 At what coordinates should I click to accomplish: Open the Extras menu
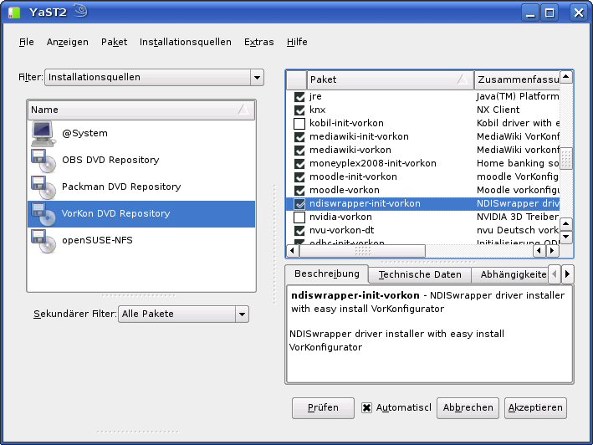pyautogui.click(x=259, y=42)
